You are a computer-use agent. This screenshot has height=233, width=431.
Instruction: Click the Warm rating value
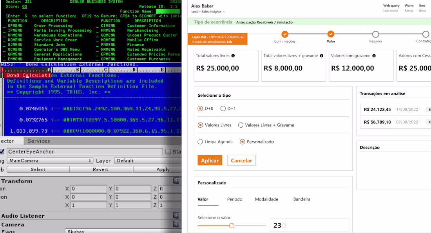[409, 5]
